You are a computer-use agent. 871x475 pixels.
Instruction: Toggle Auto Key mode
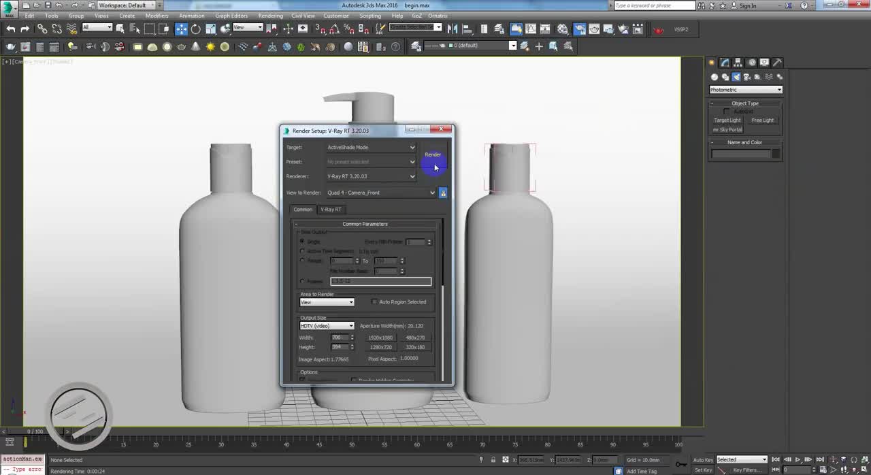tap(703, 460)
